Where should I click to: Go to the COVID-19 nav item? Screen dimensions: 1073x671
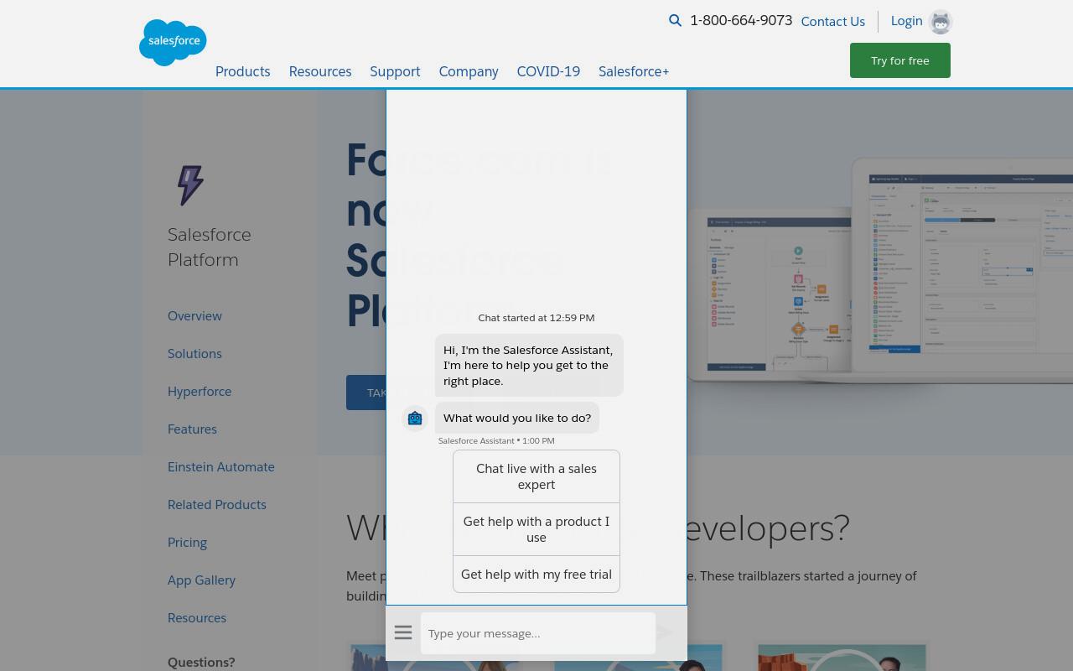548,71
